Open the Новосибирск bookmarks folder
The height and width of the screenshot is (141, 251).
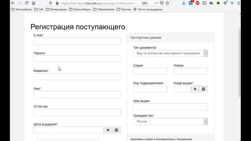coord(80,9)
